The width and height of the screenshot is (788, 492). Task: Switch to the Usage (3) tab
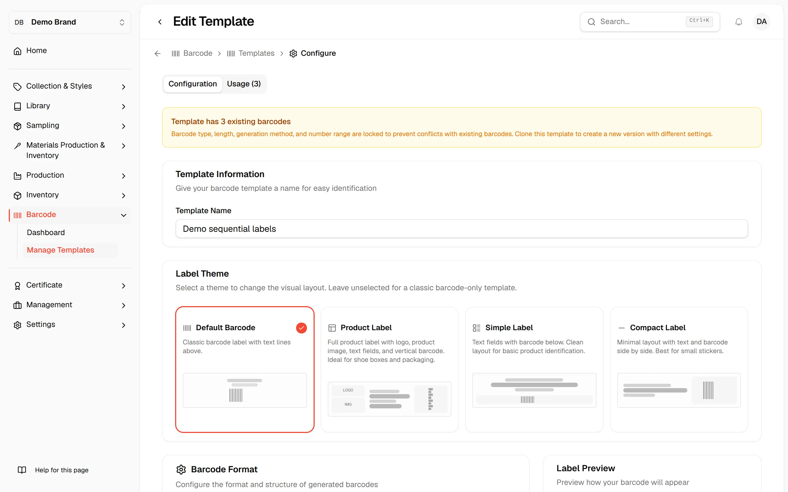point(244,84)
